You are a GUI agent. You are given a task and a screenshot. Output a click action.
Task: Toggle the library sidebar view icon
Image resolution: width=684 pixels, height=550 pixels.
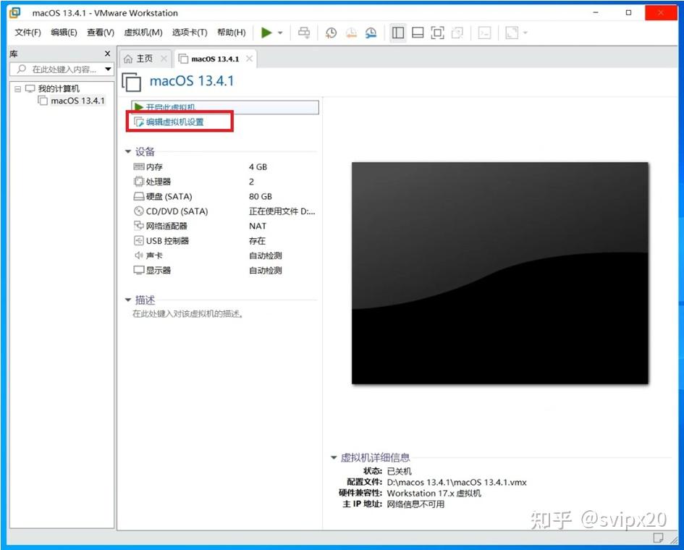click(x=398, y=33)
